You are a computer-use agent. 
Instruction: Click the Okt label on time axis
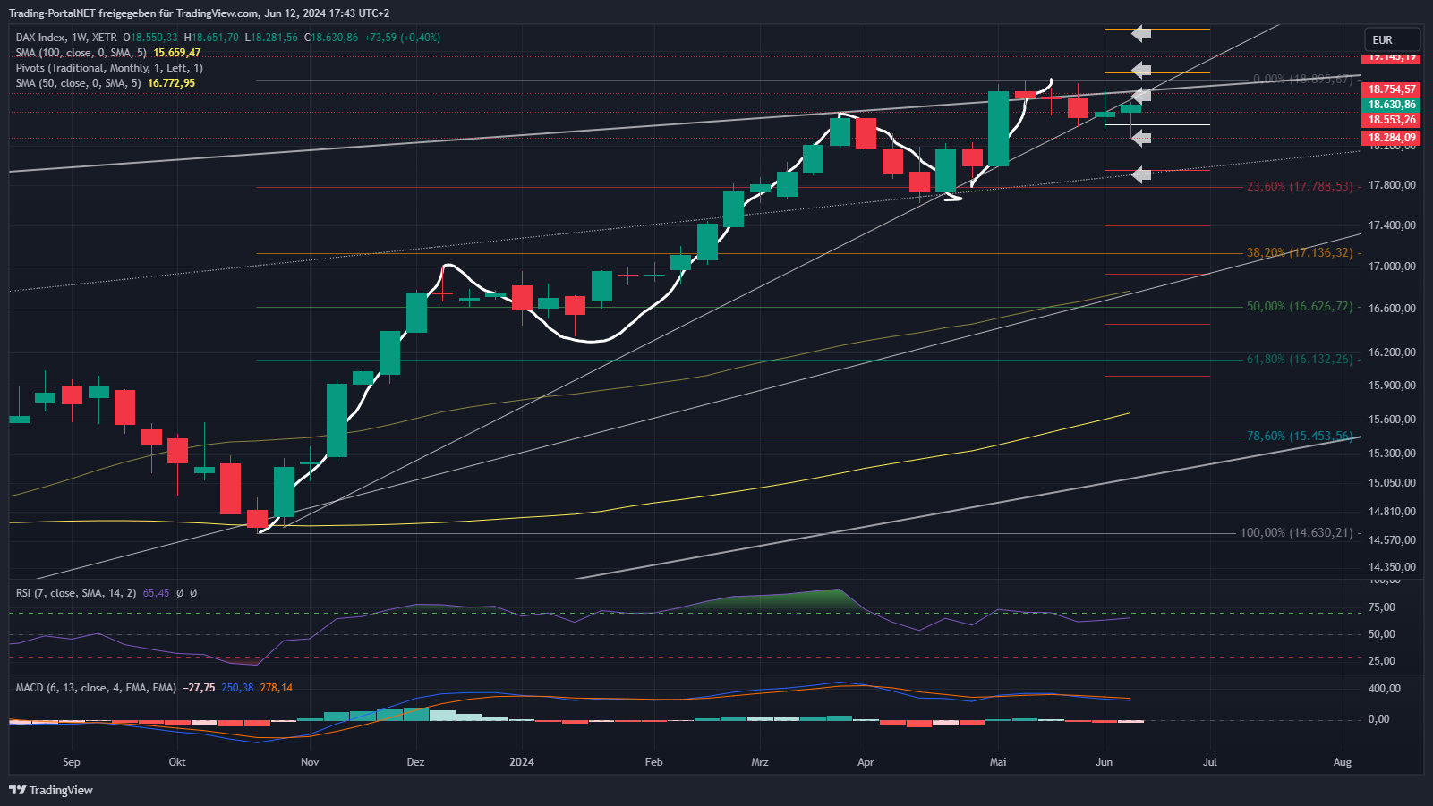(177, 762)
